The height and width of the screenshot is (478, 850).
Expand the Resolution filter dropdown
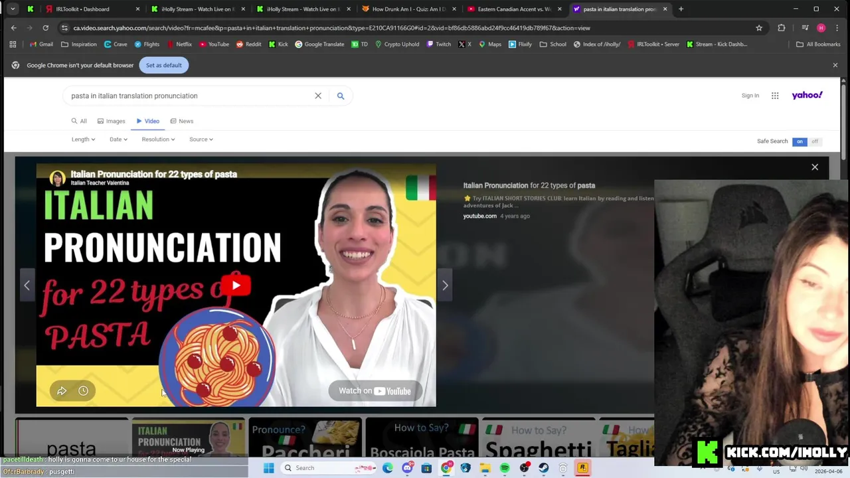[x=158, y=139]
